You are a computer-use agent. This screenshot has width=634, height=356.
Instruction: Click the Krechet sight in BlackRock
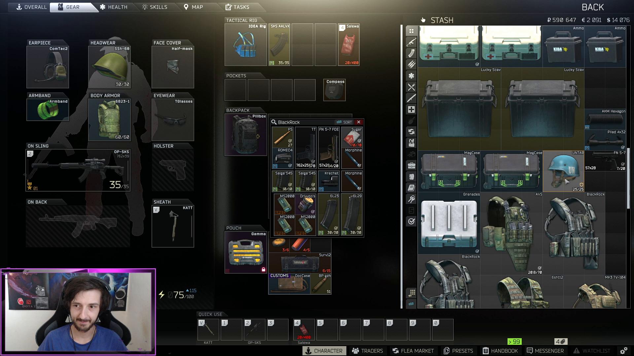pyautogui.click(x=329, y=181)
